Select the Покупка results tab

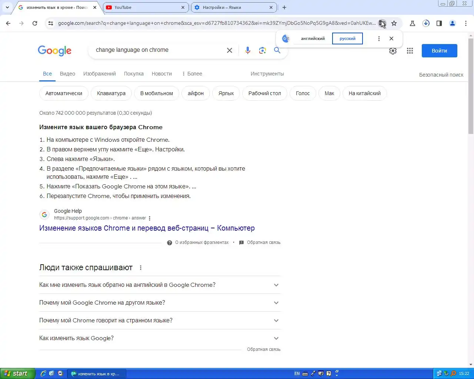[x=134, y=74]
